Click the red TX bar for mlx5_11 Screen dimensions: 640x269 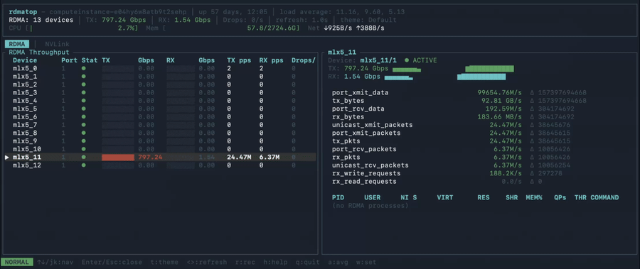[x=118, y=158]
